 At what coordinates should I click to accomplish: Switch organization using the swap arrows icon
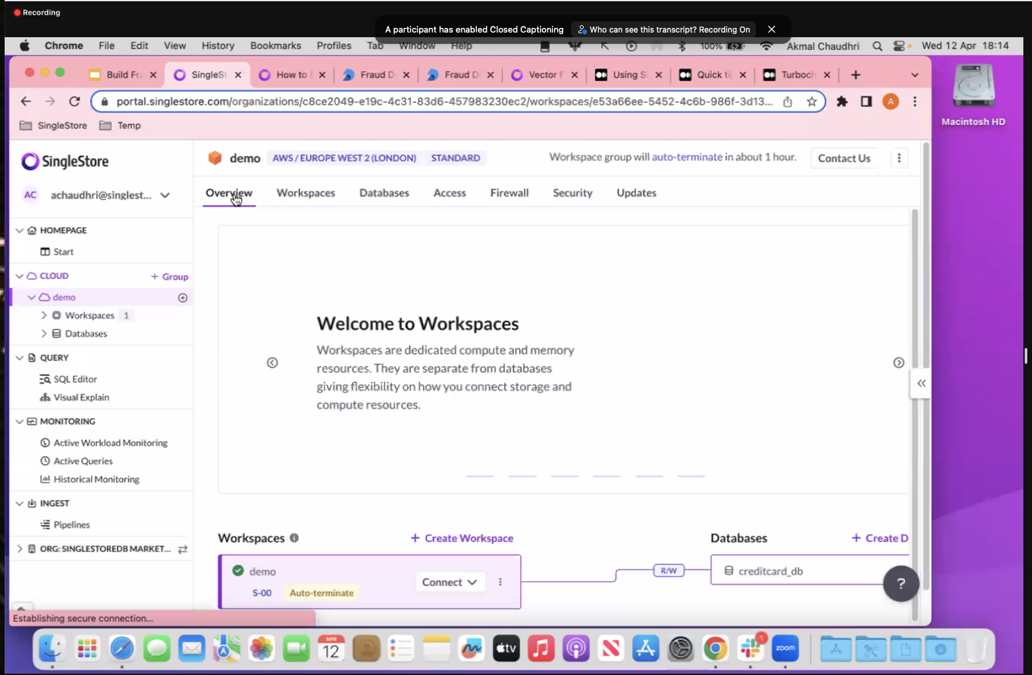183,549
